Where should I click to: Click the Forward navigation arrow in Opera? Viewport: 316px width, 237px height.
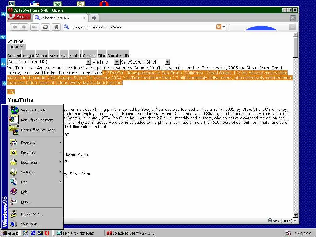pyautogui.click(x=24, y=27)
